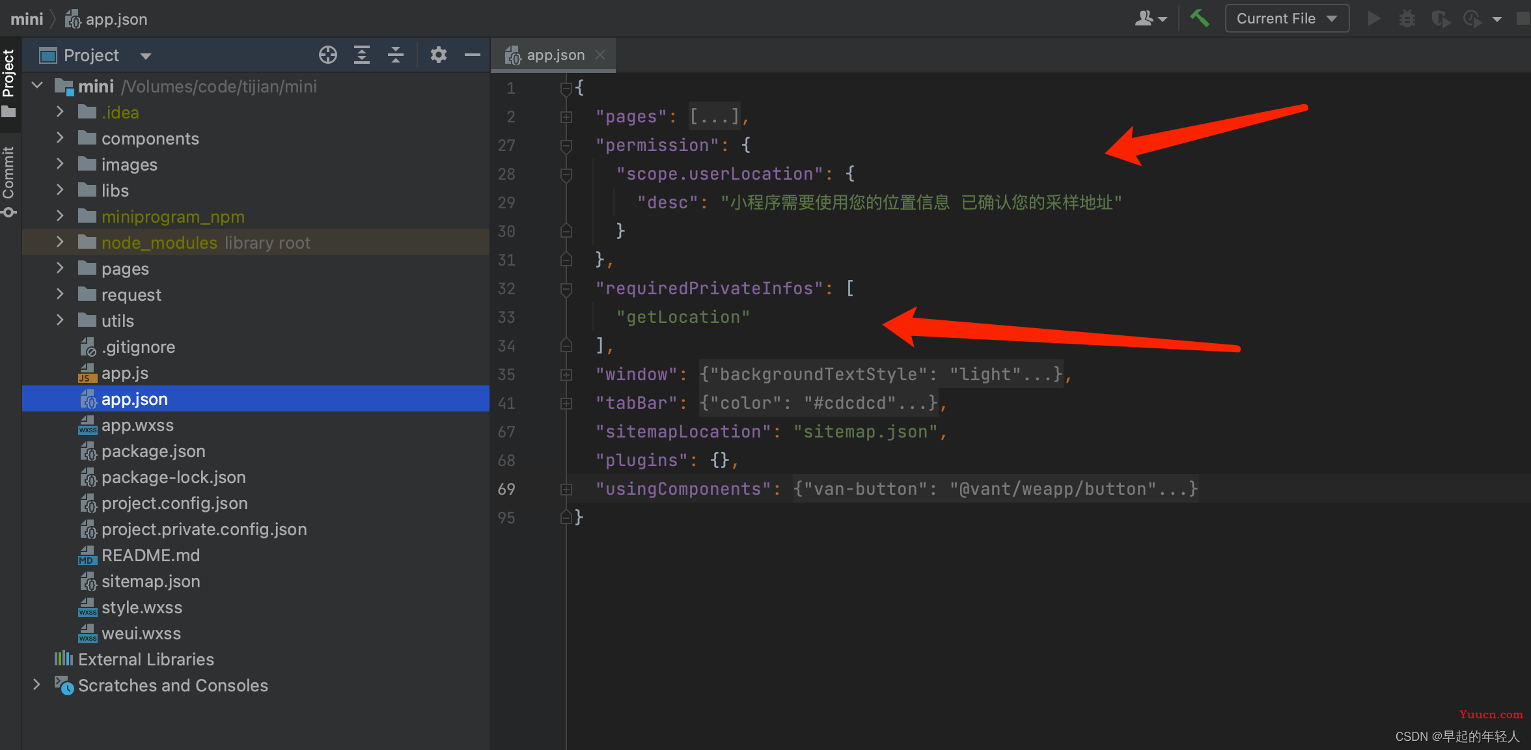Click the "plugins" key on line 68
Screen dimensions: 1531x750
[641, 460]
